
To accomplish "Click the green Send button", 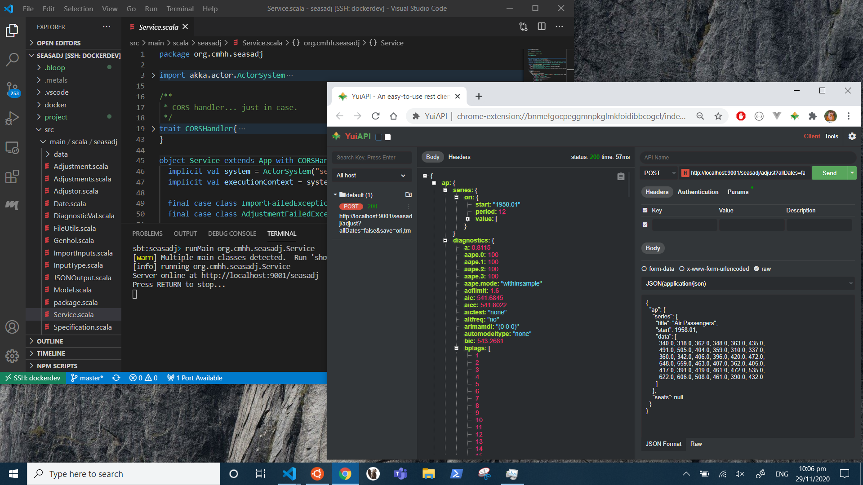I will pyautogui.click(x=829, y=173).
